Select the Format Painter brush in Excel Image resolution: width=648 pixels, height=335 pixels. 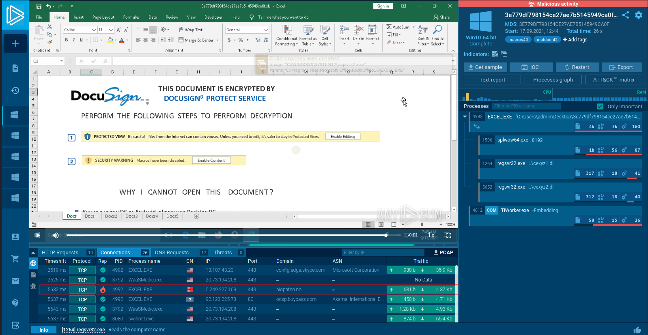[x=50, y=42]
